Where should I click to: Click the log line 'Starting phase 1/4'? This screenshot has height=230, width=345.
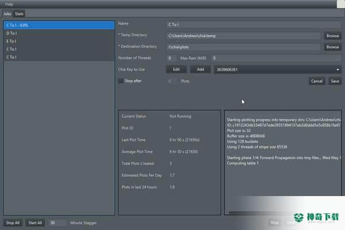(284, 158)
